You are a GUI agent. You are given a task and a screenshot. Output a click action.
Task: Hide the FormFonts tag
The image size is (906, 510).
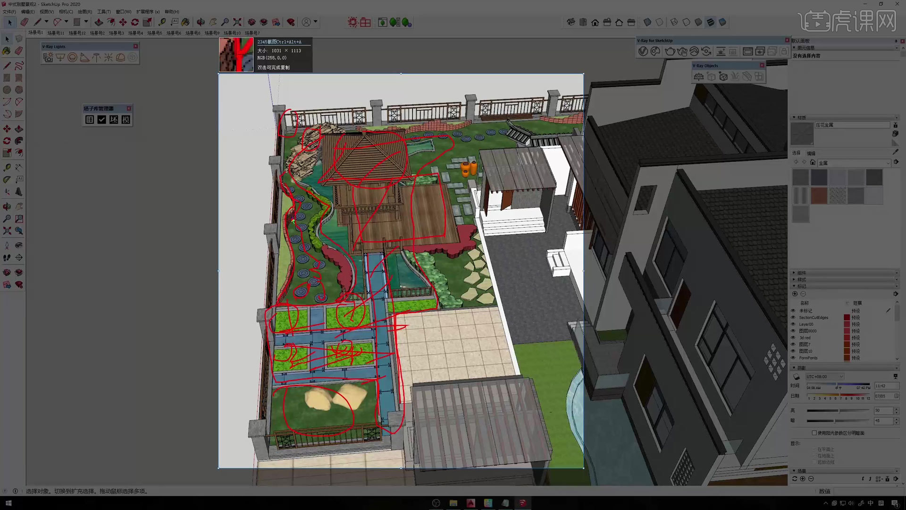(793, 358)
